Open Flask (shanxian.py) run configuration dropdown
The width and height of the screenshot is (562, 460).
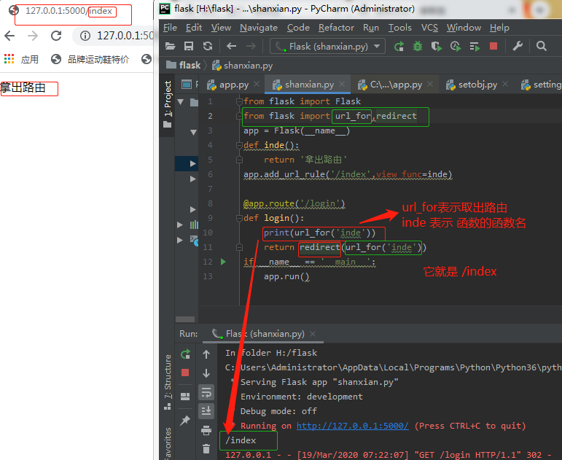coord(327,46)
